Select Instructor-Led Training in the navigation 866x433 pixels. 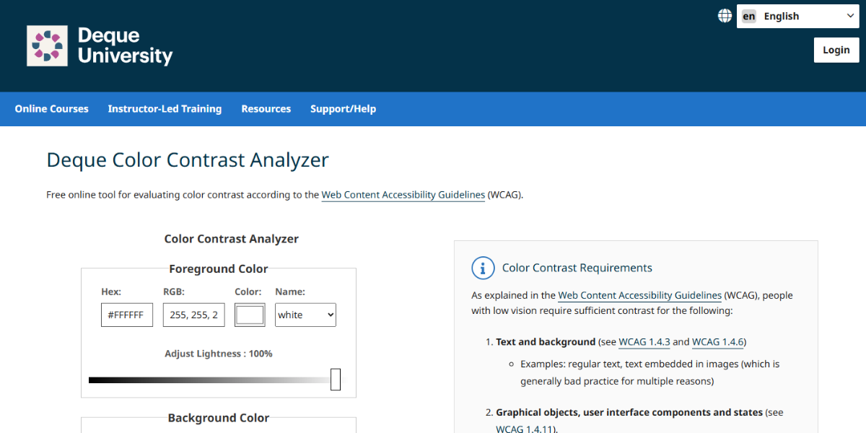click(165, 109)
